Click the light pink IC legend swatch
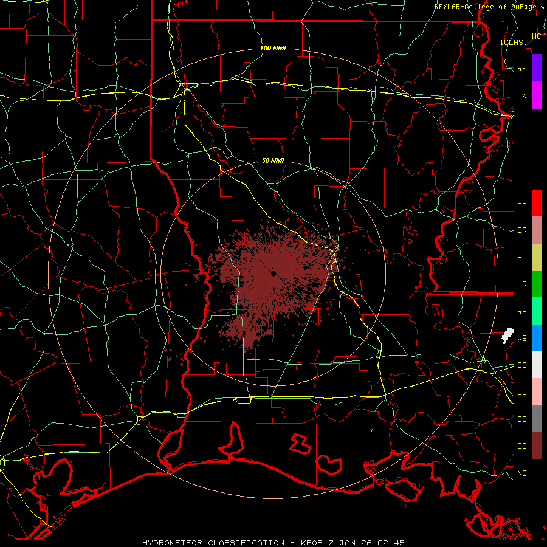Viewport: 547px width, 547px height. [537, 392]
